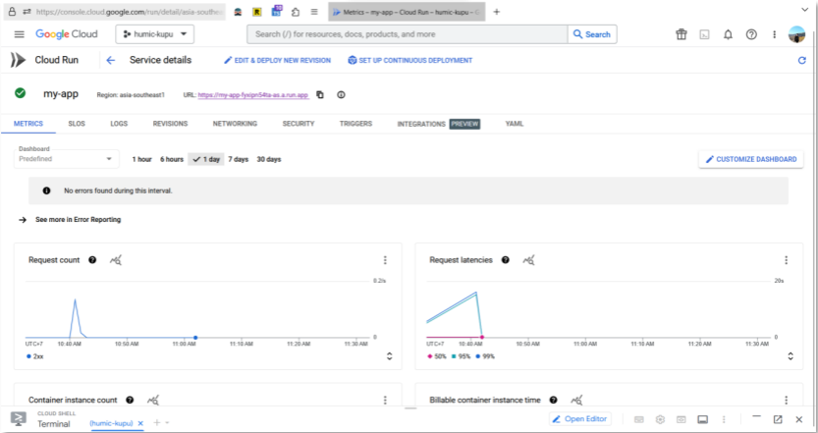Switch to the NETWORKING tab

[x=235, y=124]
